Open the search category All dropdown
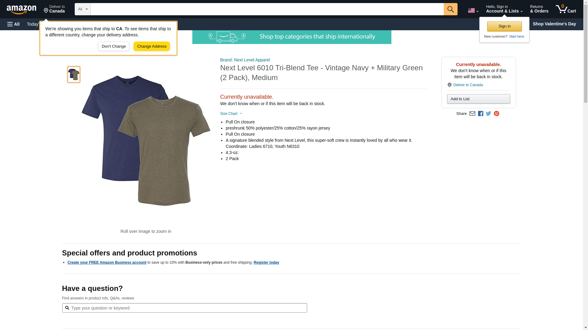This screenshot has height=330, width=588. 82,9
